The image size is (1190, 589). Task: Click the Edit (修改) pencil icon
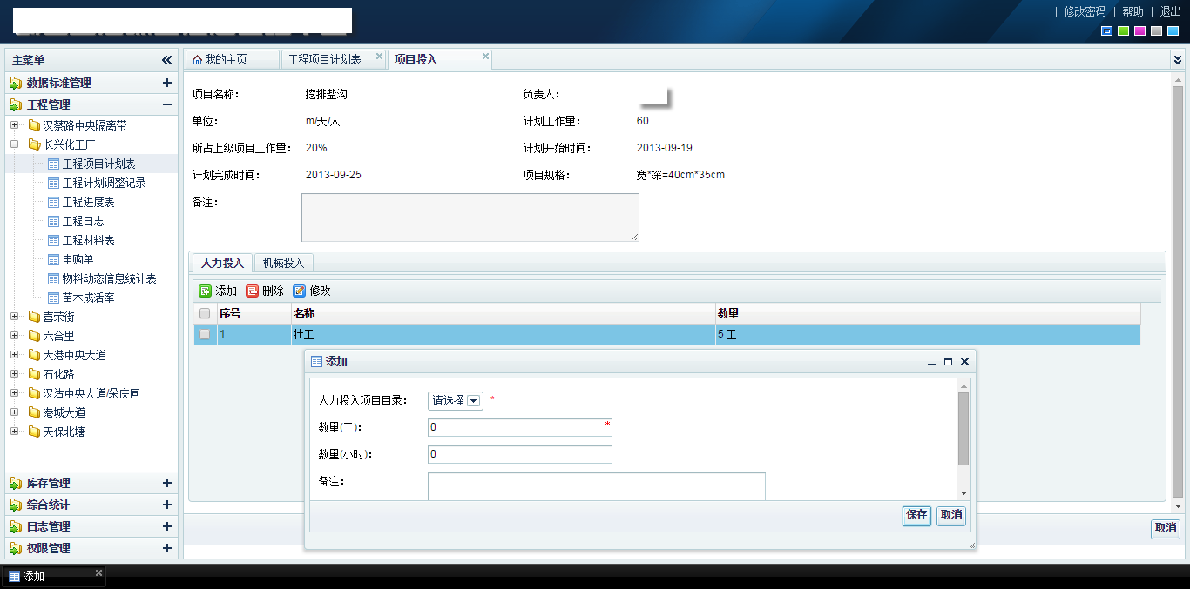point(300,291)
